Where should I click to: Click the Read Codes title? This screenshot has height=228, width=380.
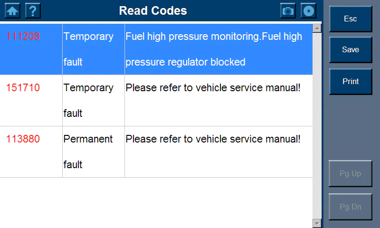coord(153,10)
